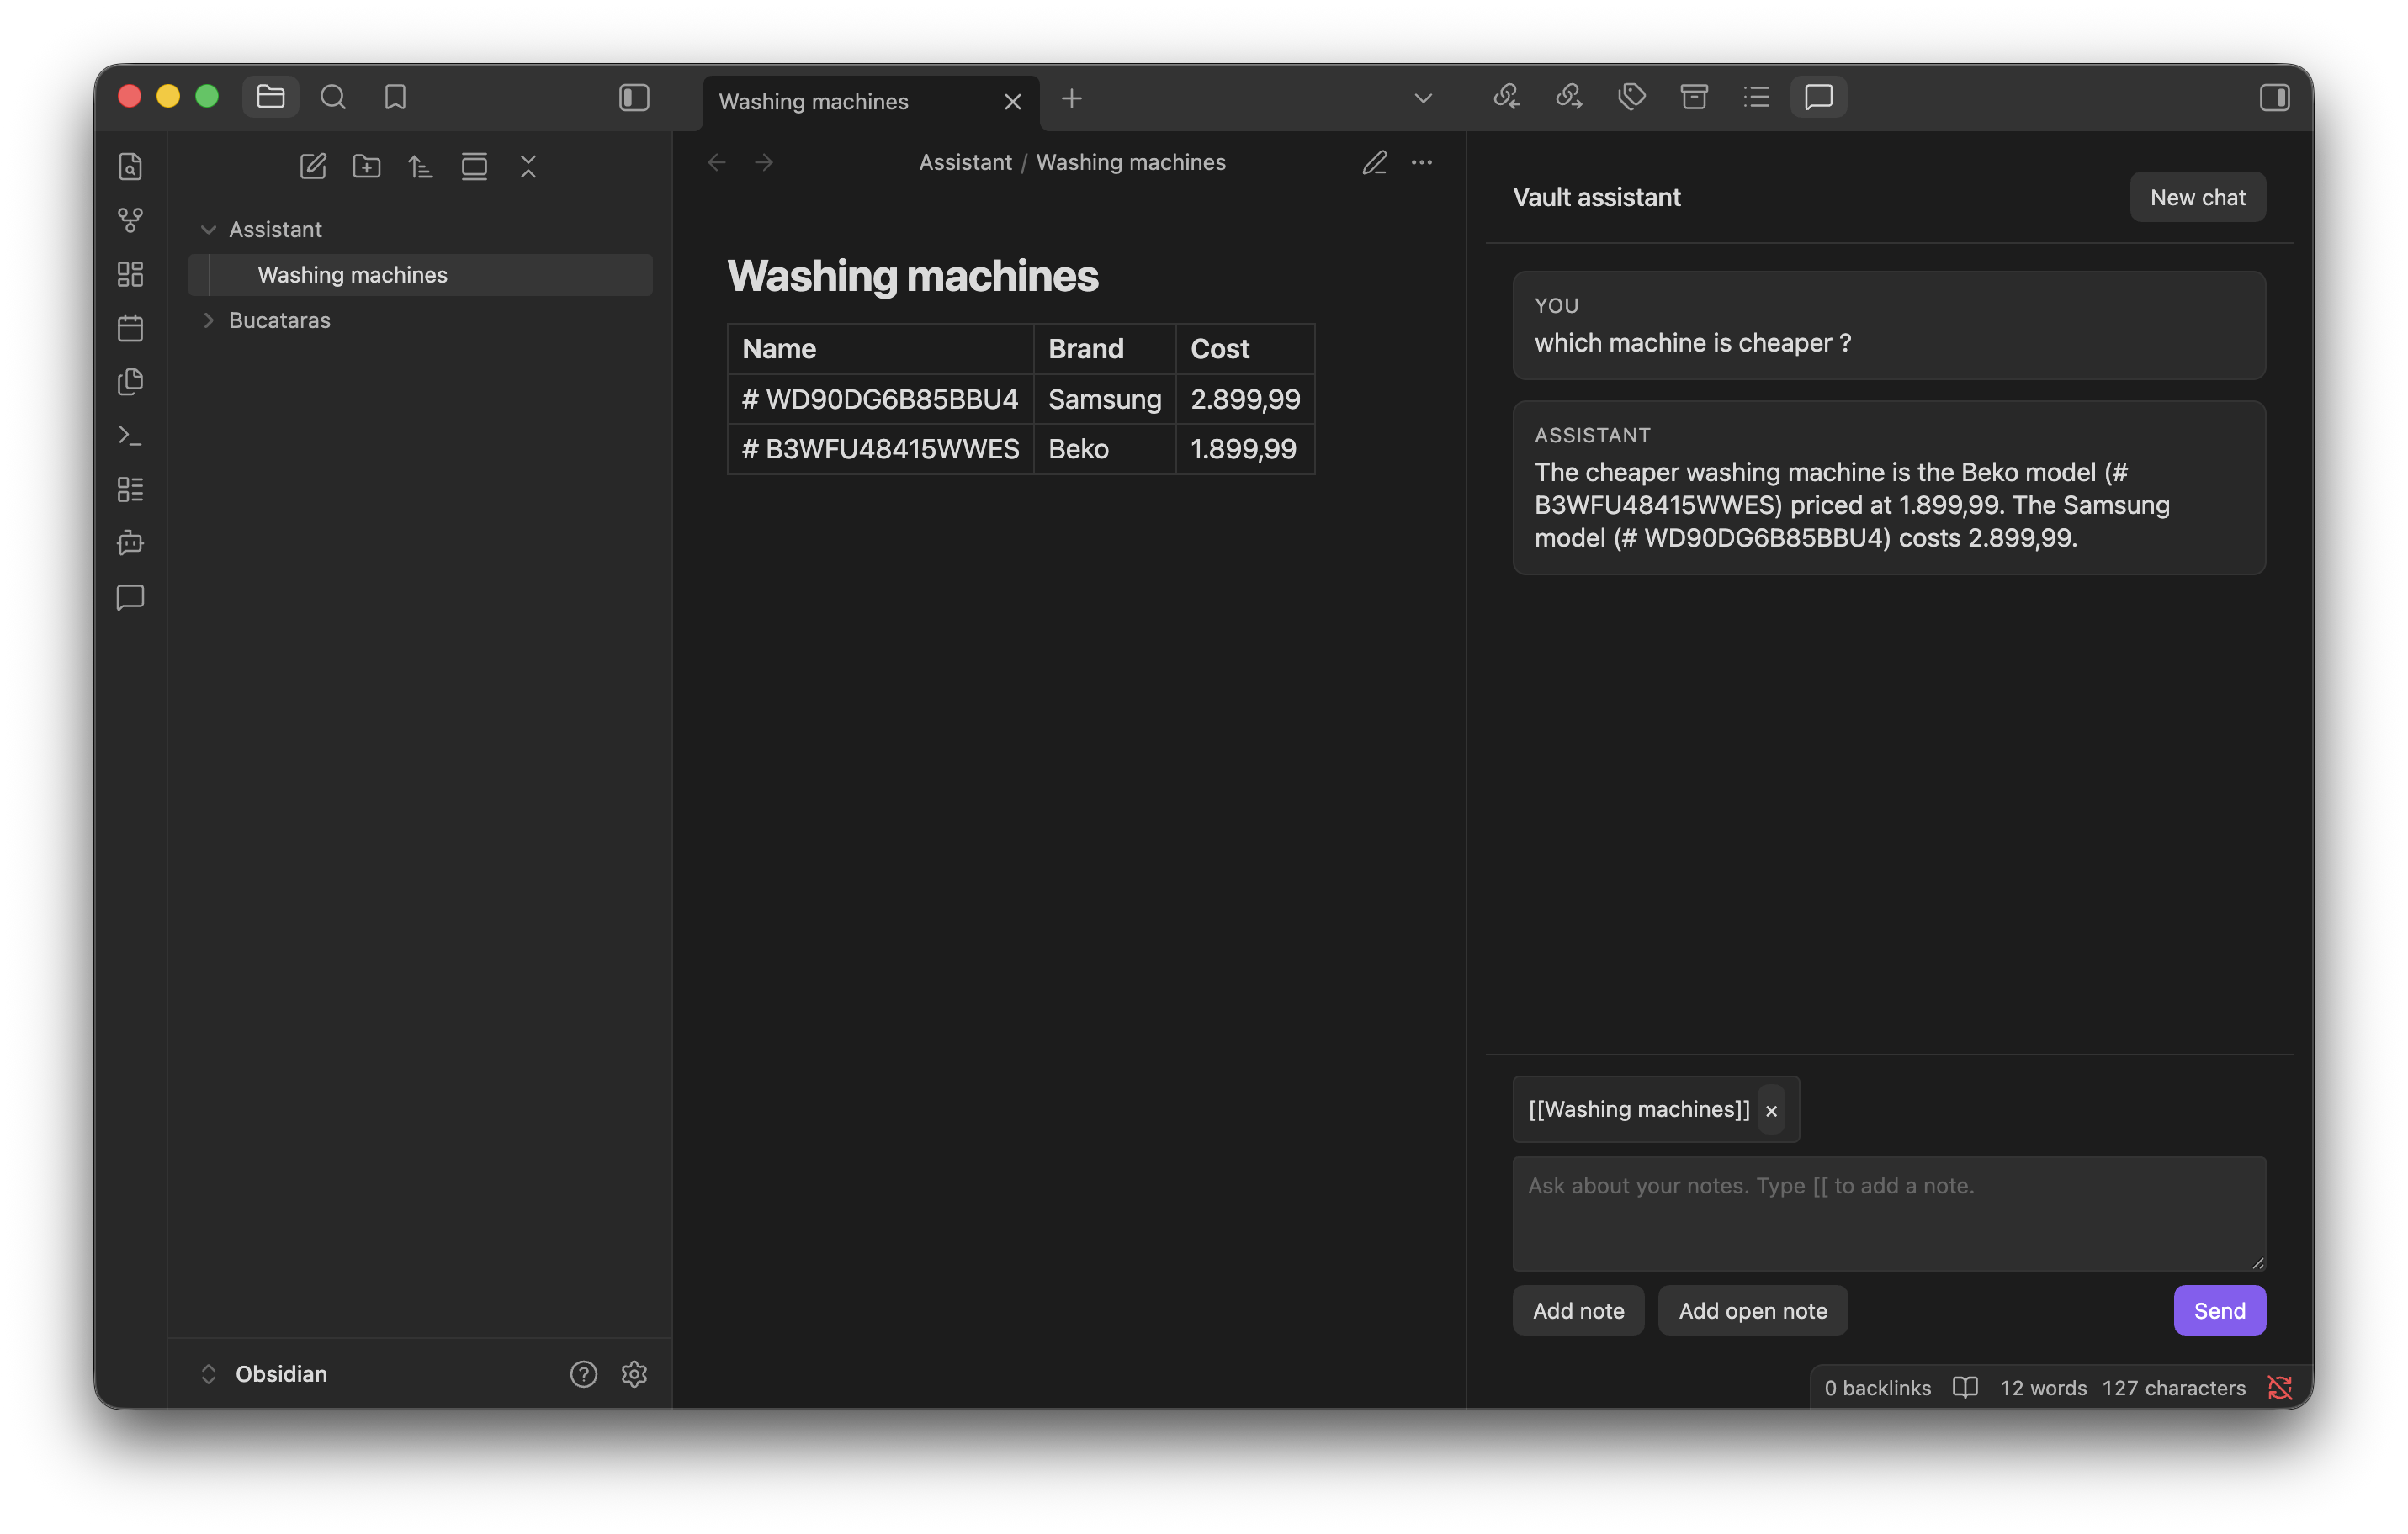Open the help icon
This screenshot has width=2408, height=1534.
[x=583, y=1373]
